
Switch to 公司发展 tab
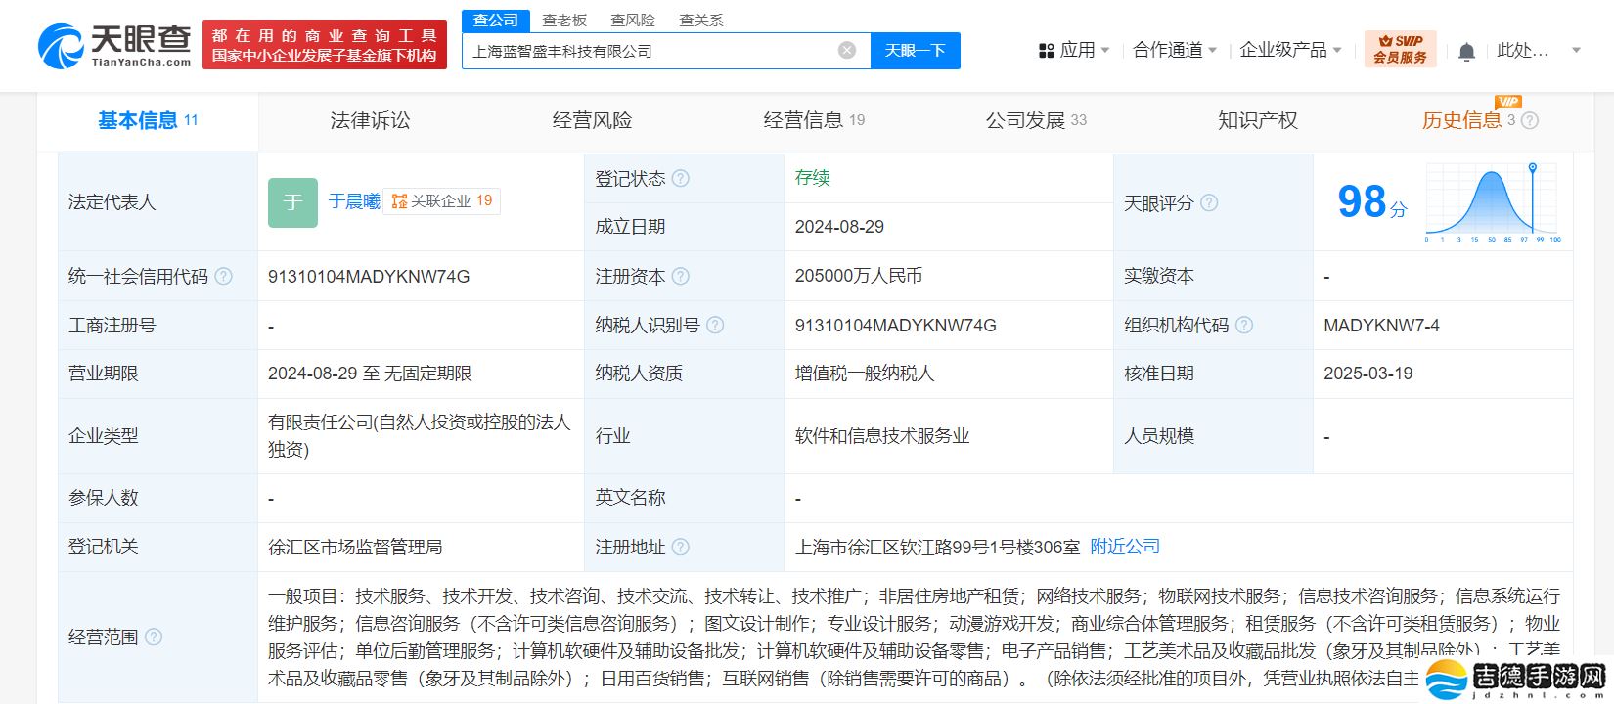pyautogui.click(x=1036, y=120)
